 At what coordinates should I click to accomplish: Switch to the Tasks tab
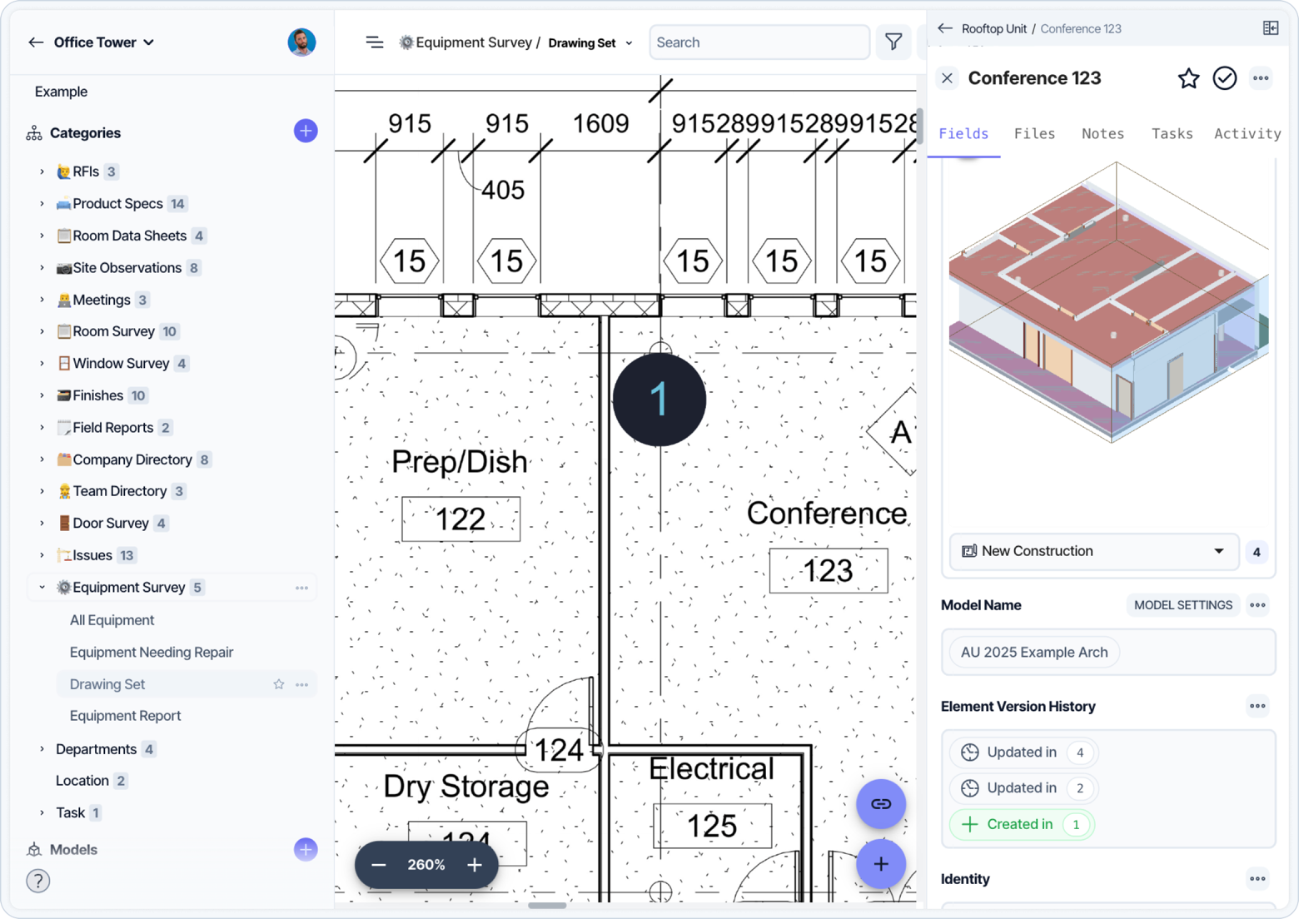click(x=1172, y=133)
